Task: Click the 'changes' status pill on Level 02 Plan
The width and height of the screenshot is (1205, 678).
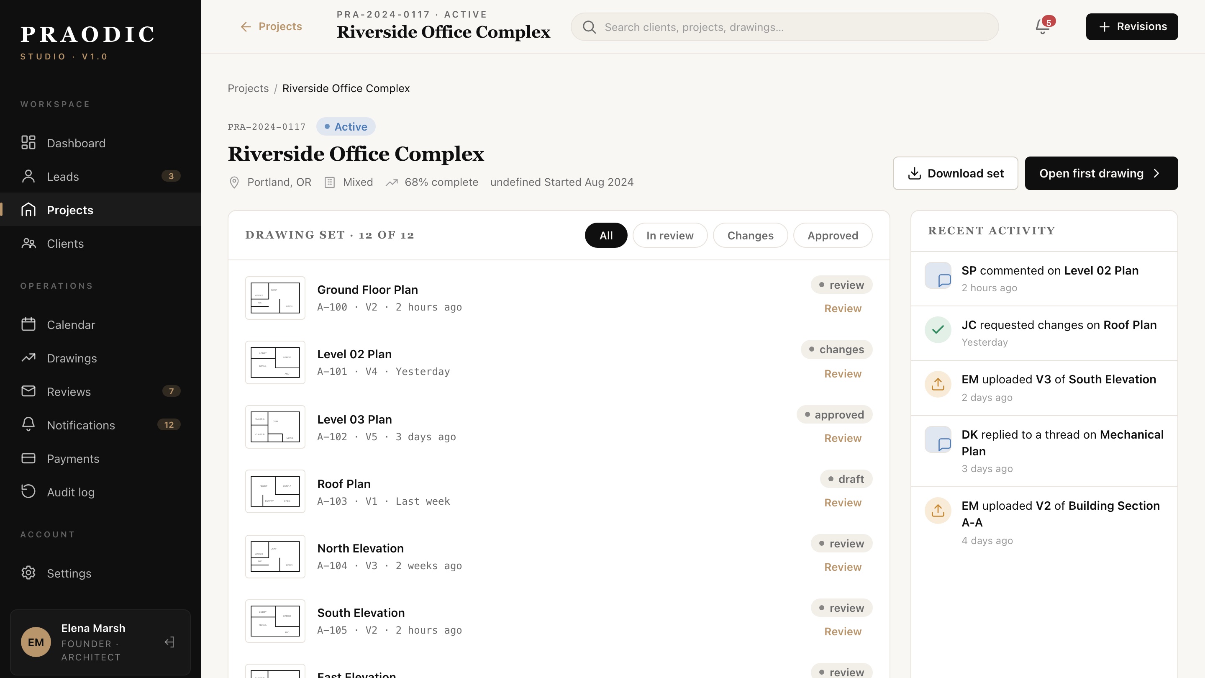Action: (x=836, y=349)
